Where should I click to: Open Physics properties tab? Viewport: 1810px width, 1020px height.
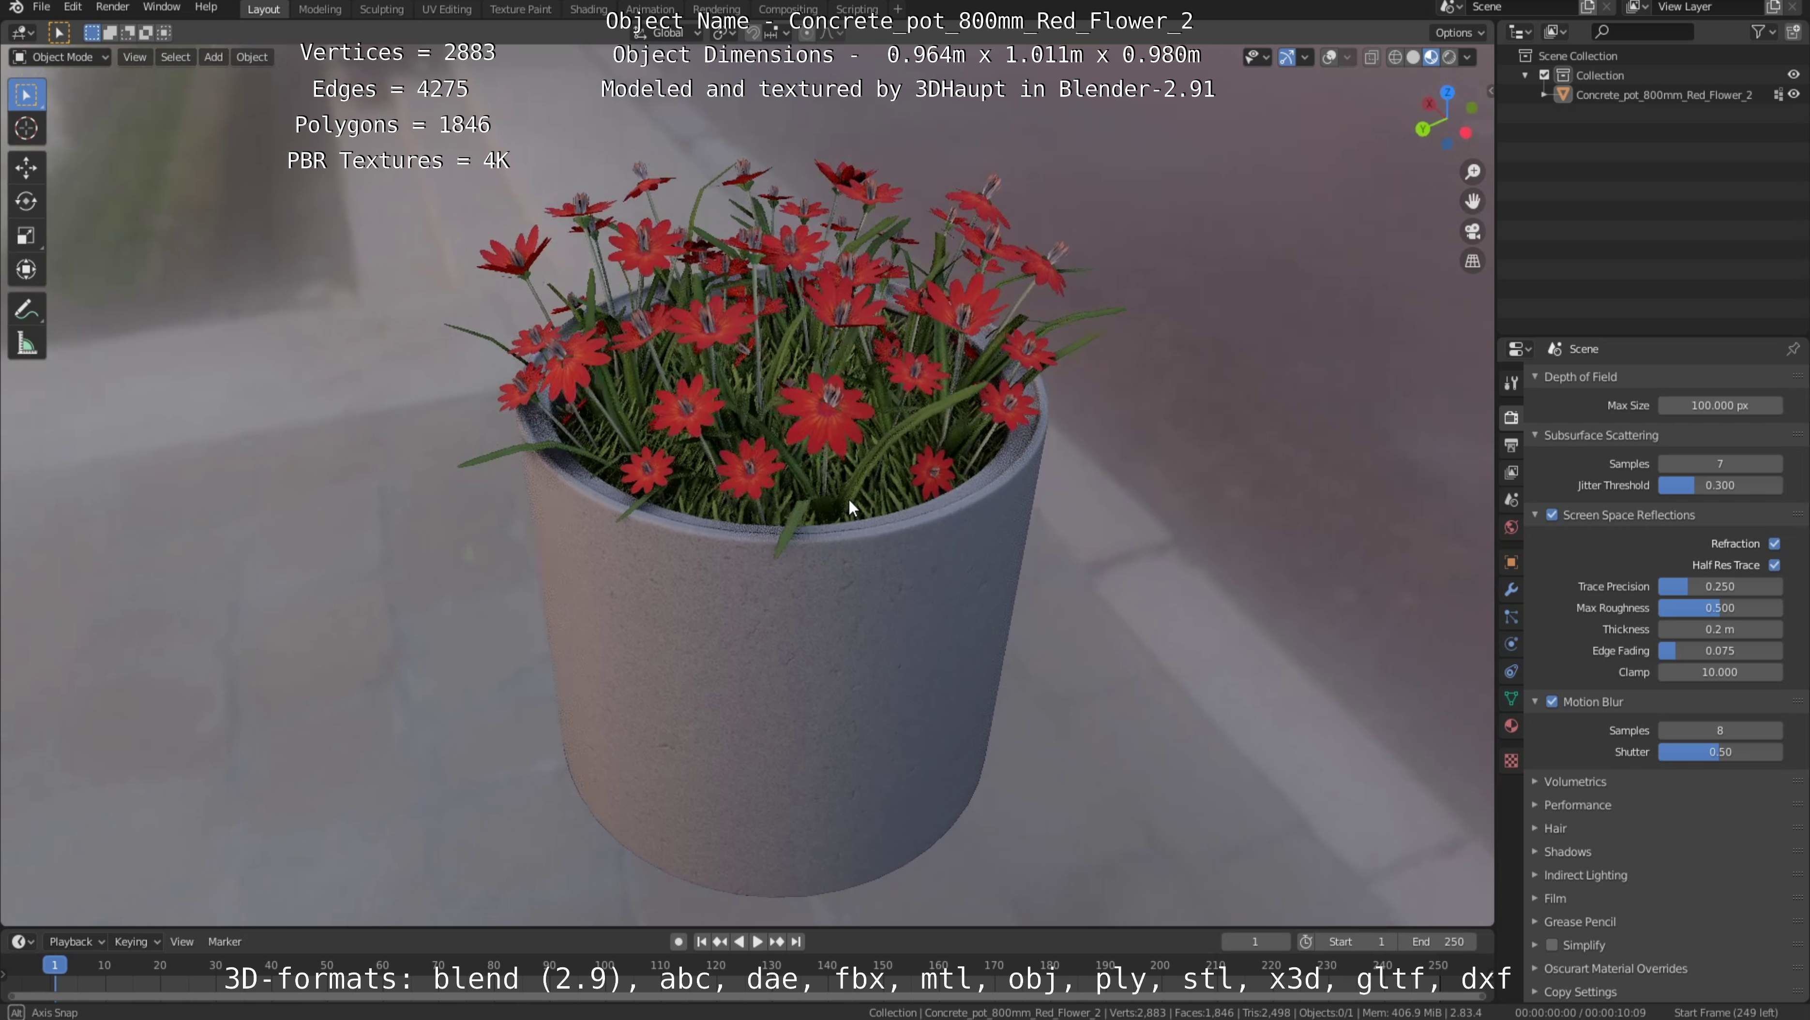(x=1511, y=644)
